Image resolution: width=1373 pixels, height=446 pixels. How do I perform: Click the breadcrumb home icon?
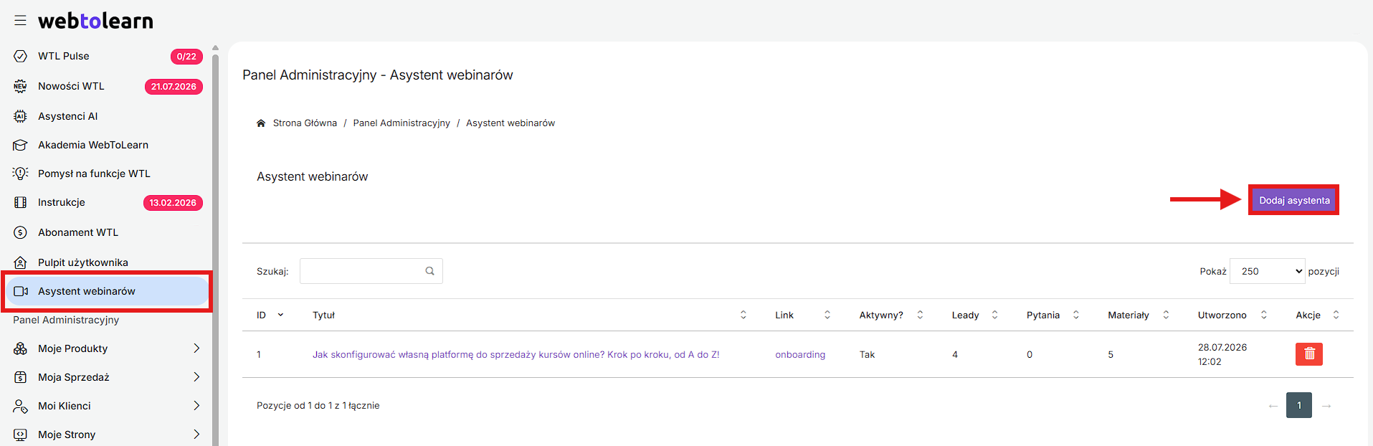tap(261, 123)
